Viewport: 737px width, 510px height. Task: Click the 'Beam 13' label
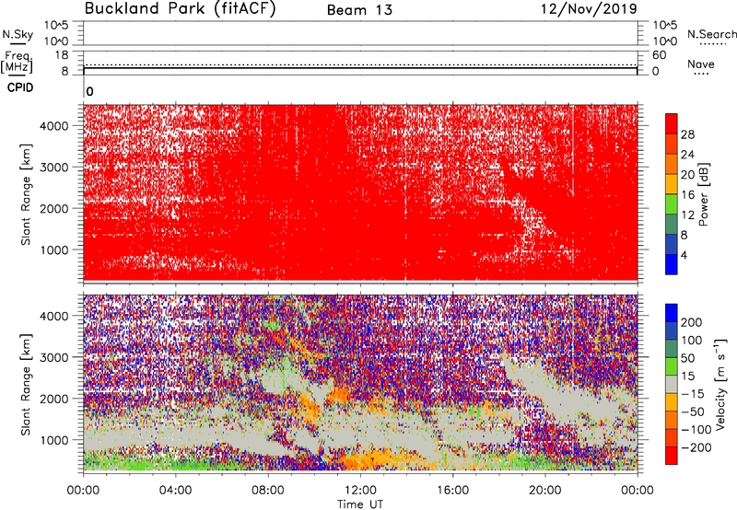(x=359, y=10)
